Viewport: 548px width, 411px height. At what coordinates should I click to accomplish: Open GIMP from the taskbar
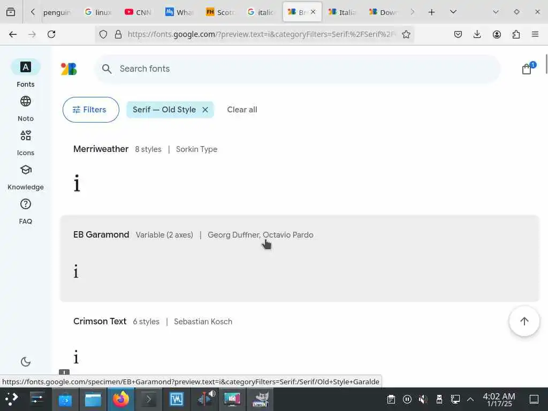coord(261,399)
